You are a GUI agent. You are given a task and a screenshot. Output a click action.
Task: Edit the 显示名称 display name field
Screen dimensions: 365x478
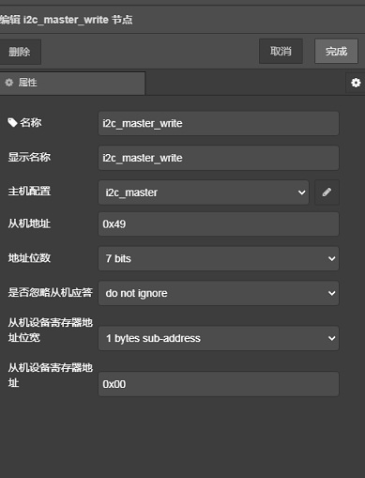(219, 158)
